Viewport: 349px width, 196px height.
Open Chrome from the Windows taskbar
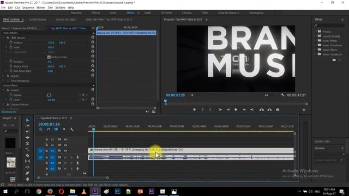[x=39, y=191]
